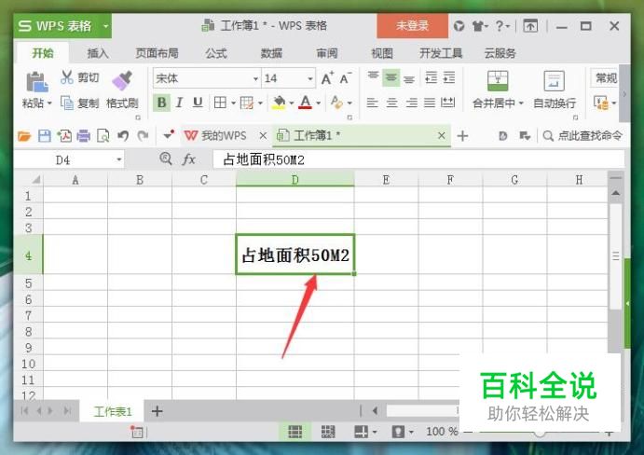
Task: Click the Cut scissors icon
Action: coord(66,76)
